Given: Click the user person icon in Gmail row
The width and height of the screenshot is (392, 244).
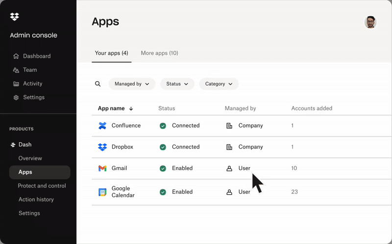Looking at the screenshot, I should coord(229,169).
